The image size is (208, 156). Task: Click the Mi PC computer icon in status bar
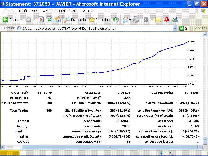point(161,153)
